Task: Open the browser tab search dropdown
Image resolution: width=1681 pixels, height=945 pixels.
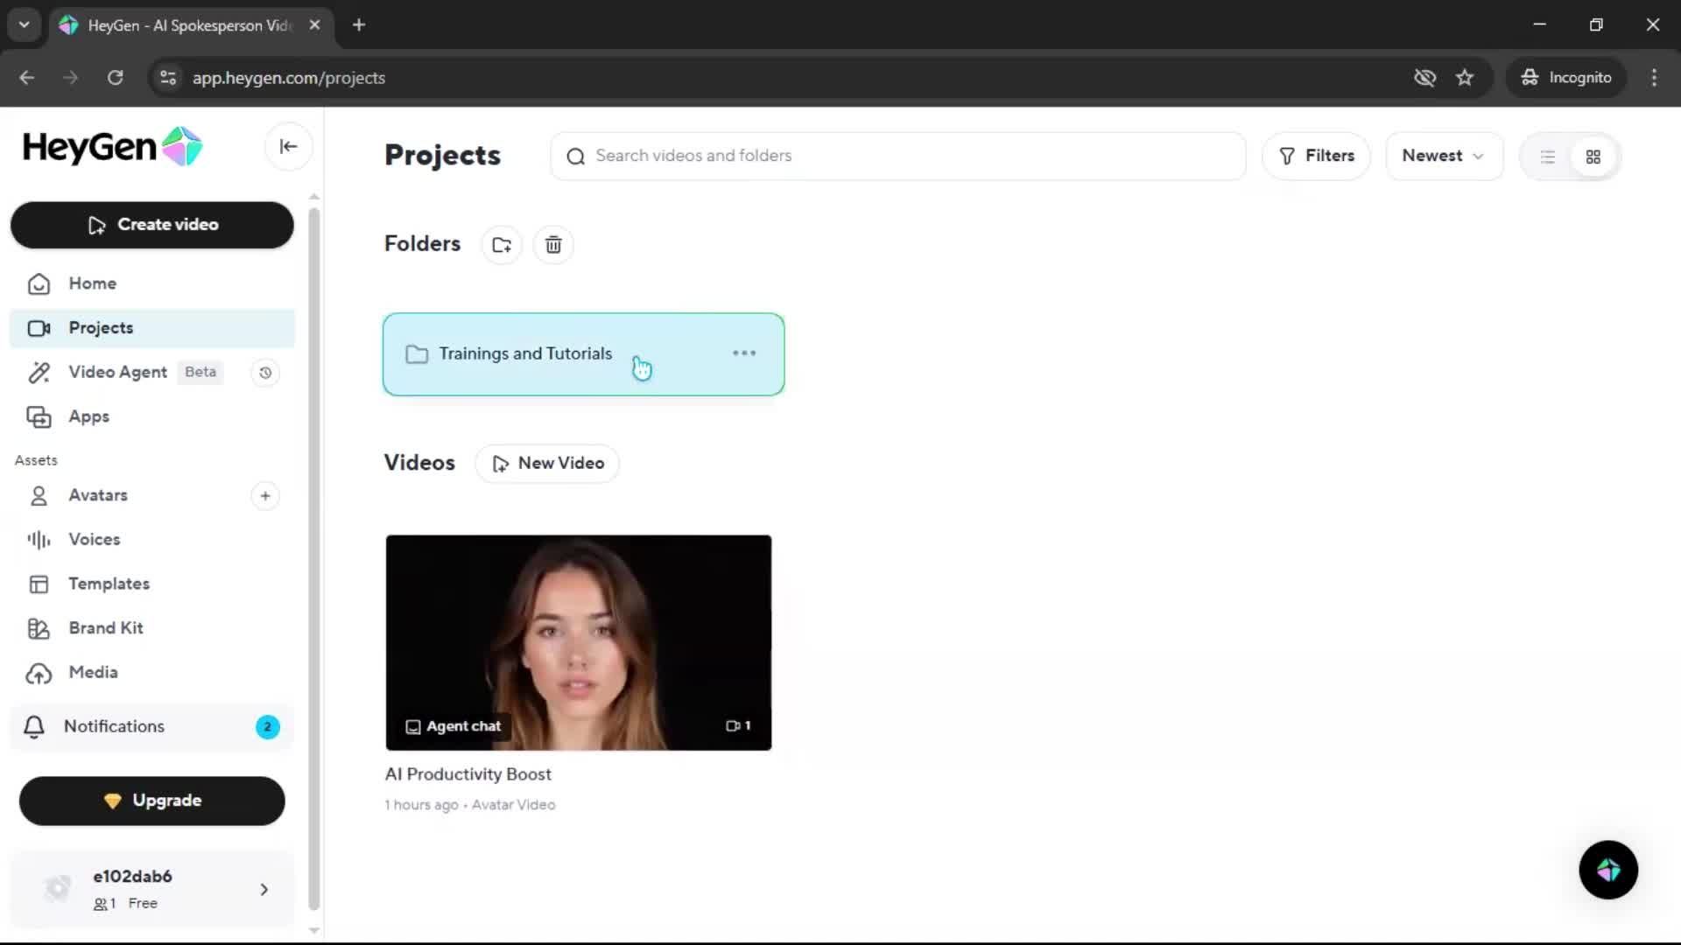Action: click(25, 24)
